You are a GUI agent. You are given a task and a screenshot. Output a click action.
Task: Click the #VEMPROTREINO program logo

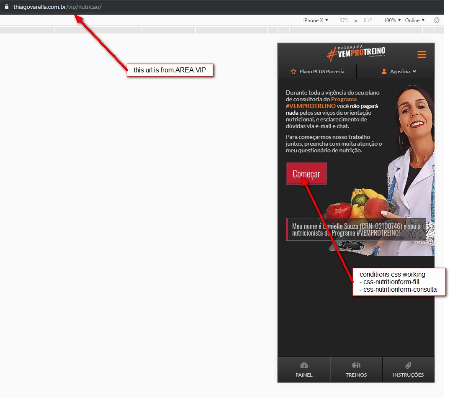[356, 53]
